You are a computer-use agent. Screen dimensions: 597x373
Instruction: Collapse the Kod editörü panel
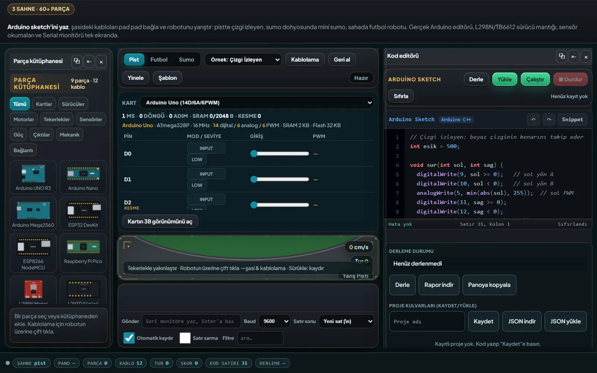click(x=574, y=56)
